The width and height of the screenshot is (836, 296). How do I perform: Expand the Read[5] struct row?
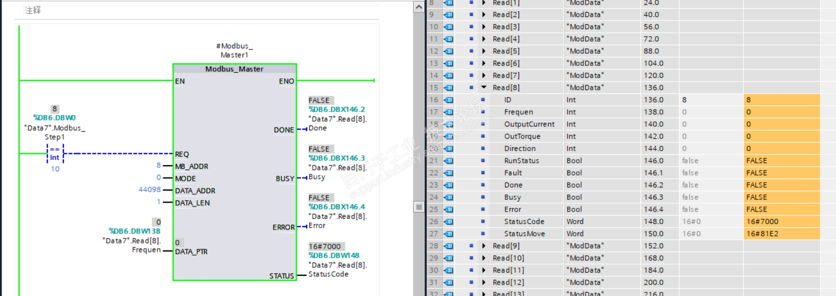pos(484,51)
